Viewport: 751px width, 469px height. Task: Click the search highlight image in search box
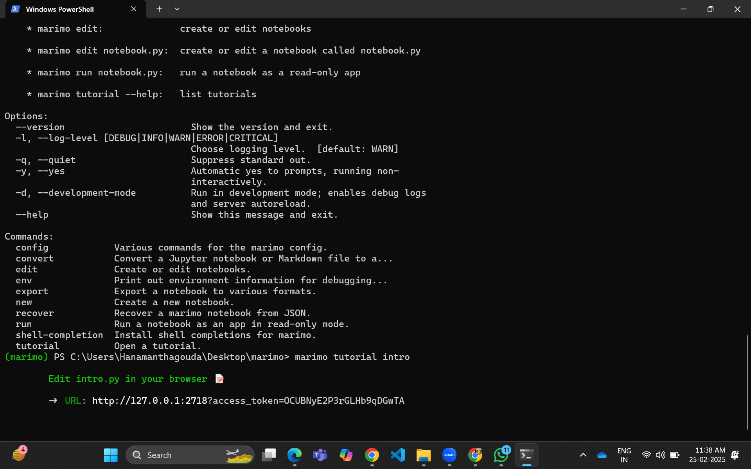point(239,455)
